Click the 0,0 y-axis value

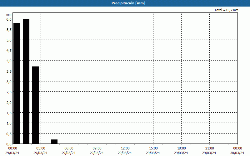9,144
